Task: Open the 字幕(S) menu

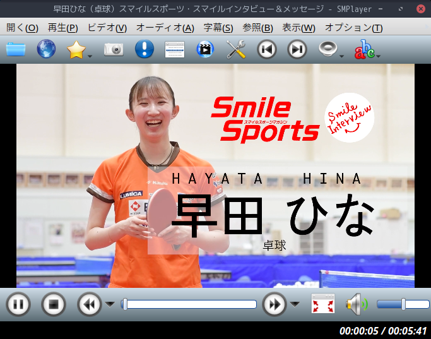Action: coord(218,28)
